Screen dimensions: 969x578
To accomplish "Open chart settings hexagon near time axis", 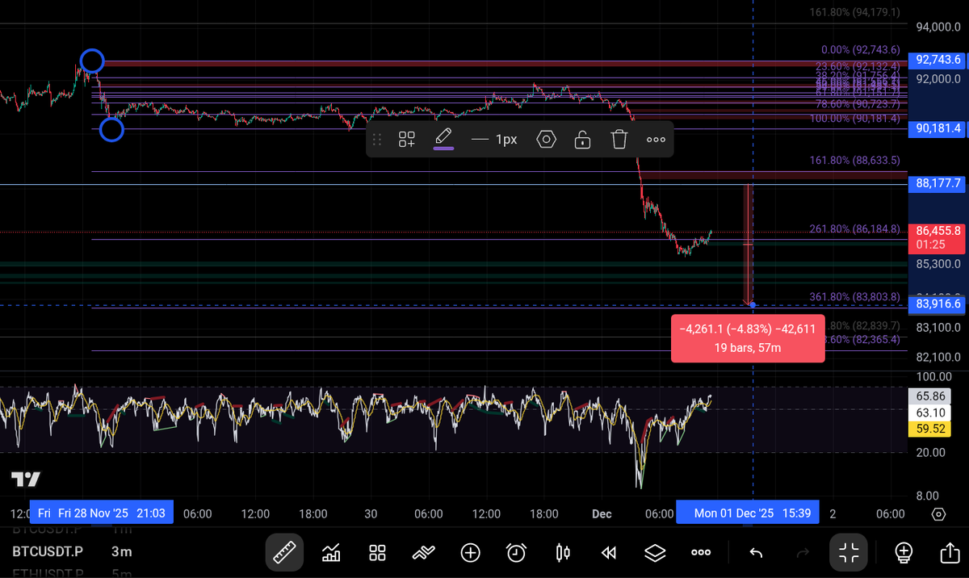I will click(938, 514).
